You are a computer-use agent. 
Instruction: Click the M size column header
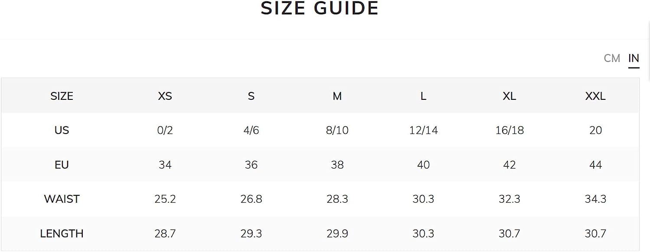pos(337,96)
